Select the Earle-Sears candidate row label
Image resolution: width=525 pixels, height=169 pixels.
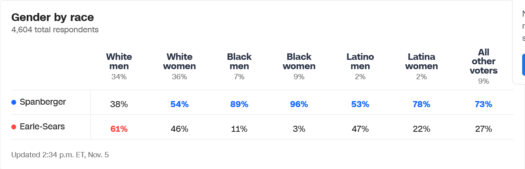click(x=42, y=127)
